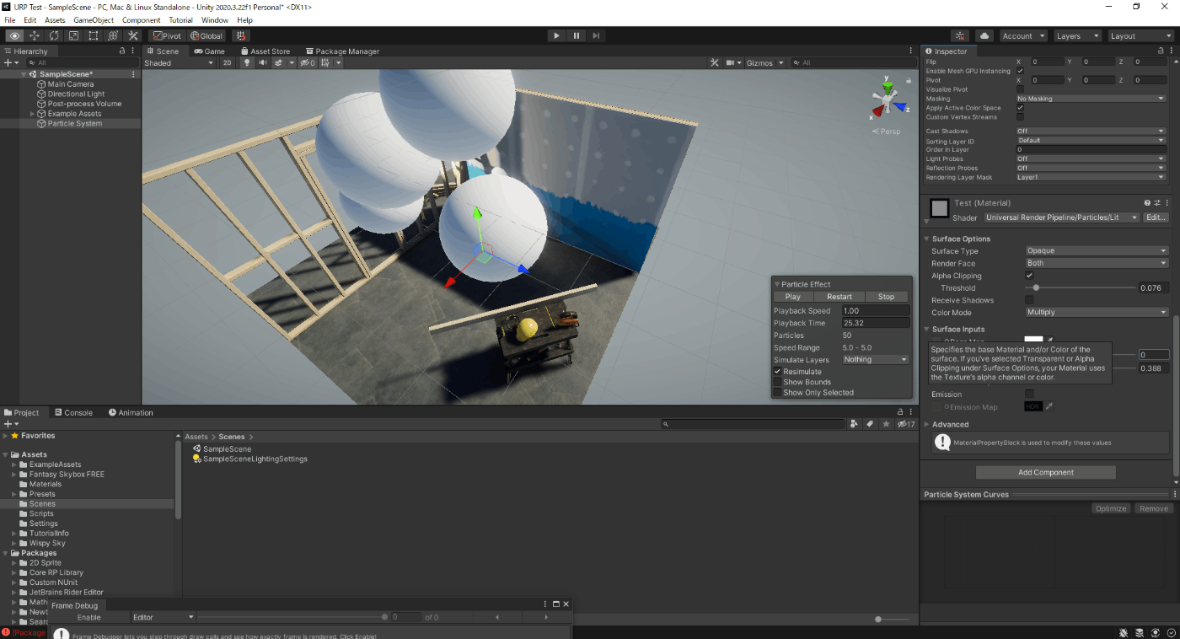Enable Show Only Selected checkbox
1180x639 pixels.
click(778, 393)
